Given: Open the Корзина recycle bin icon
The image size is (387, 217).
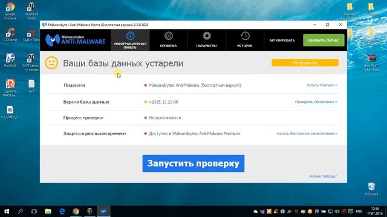Looking at the screenshot, I should pos(371,189).
